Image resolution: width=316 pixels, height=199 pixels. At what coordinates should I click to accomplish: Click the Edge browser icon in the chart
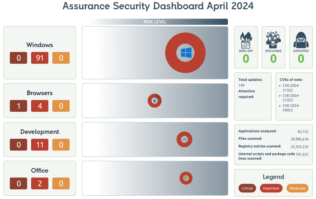pyautogui.click(x=155, y=100)
